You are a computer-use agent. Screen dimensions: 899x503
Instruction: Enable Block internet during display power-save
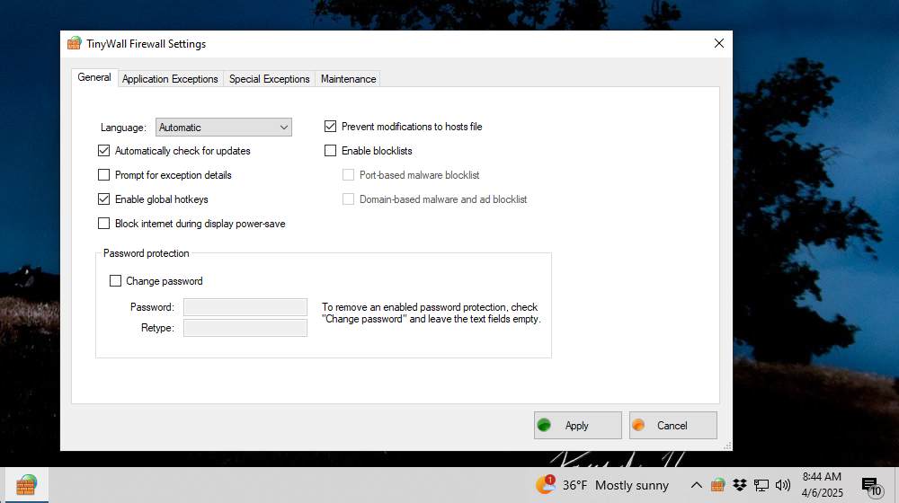[x=103, y=224]
